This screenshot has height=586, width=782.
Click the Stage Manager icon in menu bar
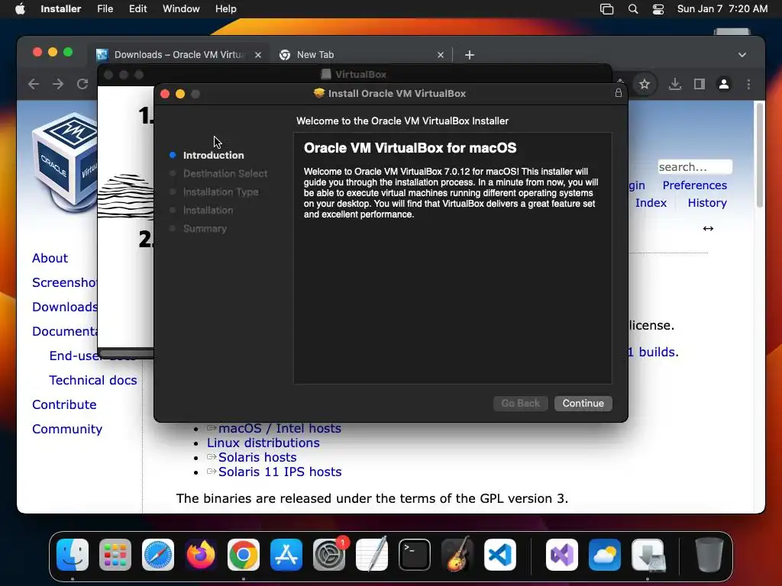(606, 9)
